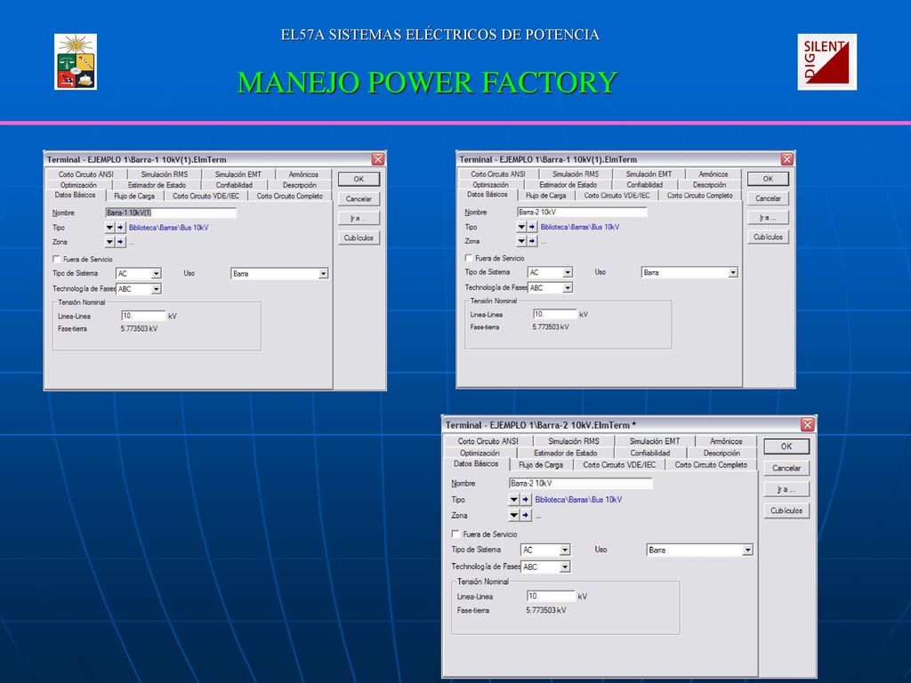Screen dimensions: 911x683
Task: Switch to Flujo de Carga tab in left dialog
Action: pos(134,197)
